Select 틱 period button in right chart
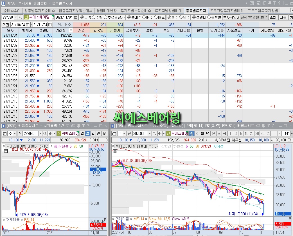Viewport: 293px width, 236px height. coord(224,133)
